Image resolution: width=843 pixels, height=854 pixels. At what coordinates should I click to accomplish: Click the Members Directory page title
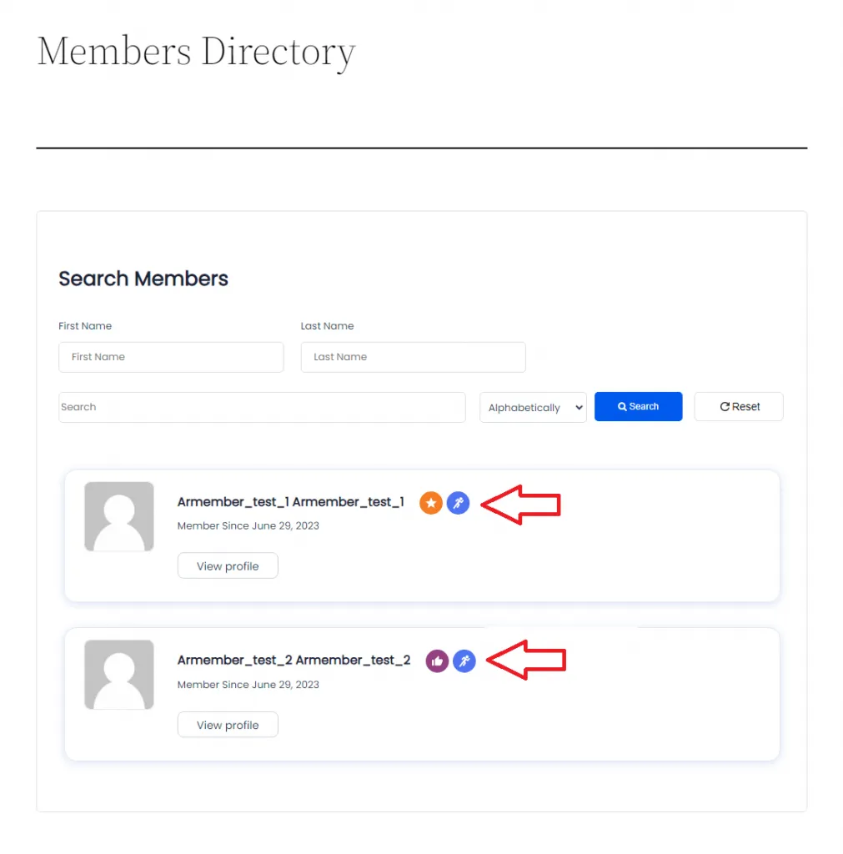[196, 52]
